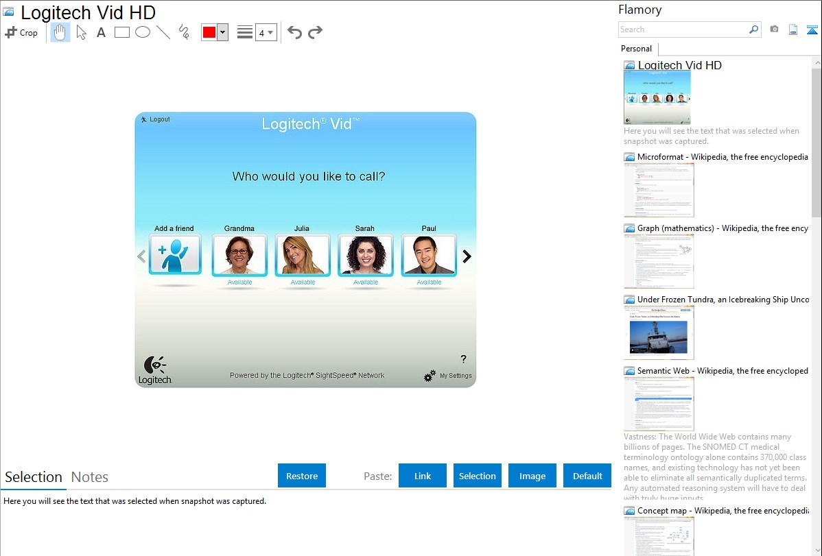
Task: Pick the freehand scribble tool
Action: (x=184, y=32)
